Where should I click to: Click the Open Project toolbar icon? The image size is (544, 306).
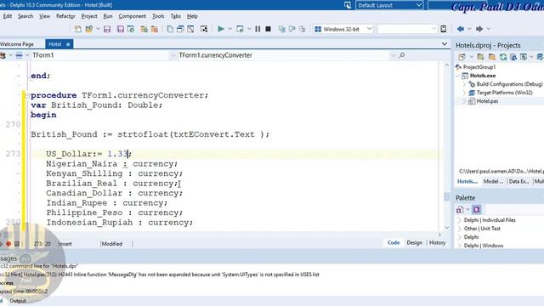pos(131,29)
